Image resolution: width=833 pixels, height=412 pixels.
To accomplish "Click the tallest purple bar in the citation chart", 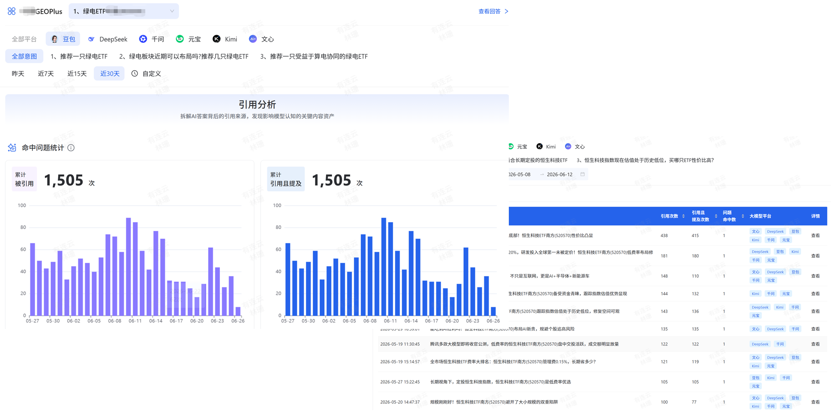I will (128, 266).
